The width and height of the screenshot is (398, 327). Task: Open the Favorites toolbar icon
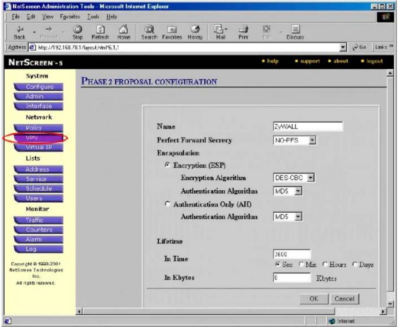(172, 29)
